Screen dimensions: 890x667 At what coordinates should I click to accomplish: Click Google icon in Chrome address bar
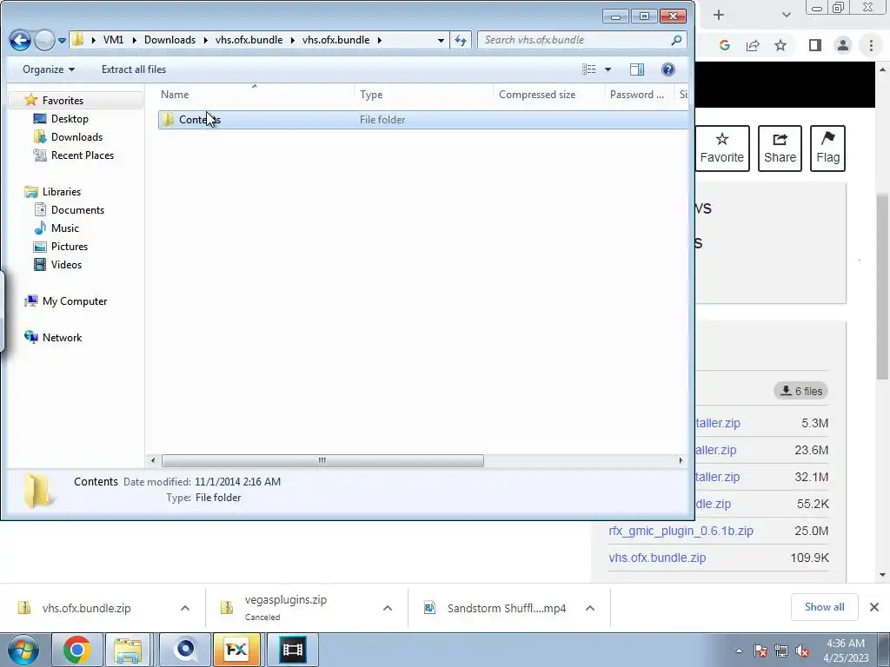pyautogui.click(x=724, y=45)
